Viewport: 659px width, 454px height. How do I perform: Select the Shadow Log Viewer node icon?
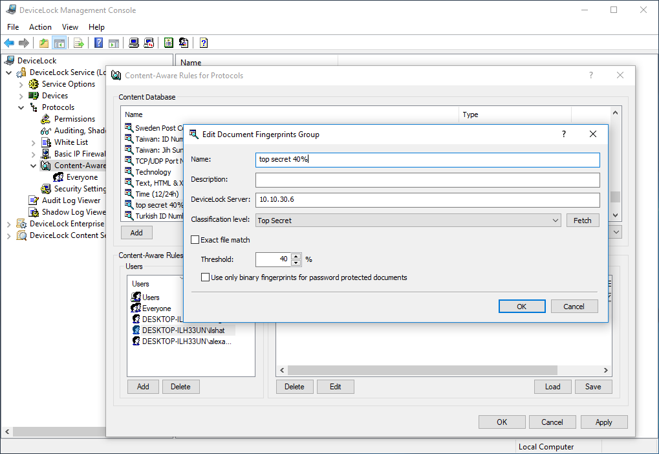pyautogui.click(x=34, y=212)
